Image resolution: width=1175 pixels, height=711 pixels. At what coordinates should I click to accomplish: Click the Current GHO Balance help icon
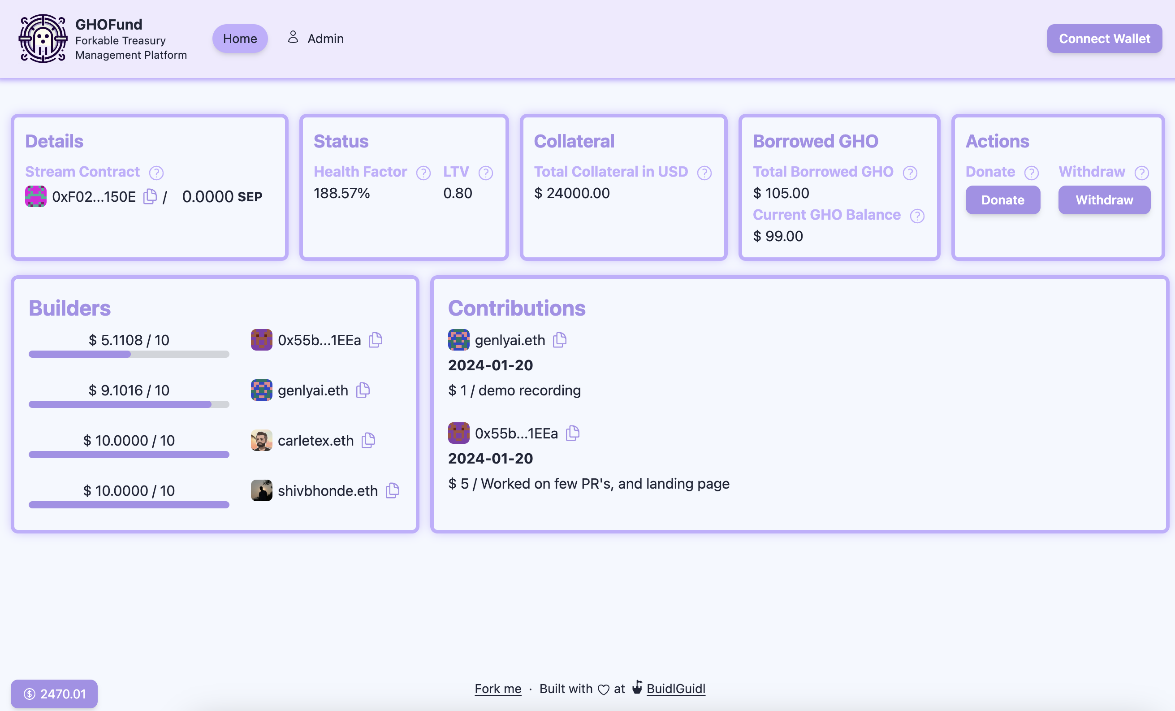click(x=917, y=216)
